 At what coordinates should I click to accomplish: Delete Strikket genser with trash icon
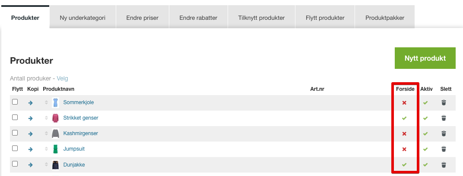point(444,118)
